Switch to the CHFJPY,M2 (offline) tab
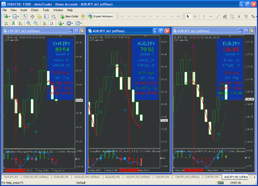Image resolution: width=258 pixels, height=186 pixels. click(187, 177)
